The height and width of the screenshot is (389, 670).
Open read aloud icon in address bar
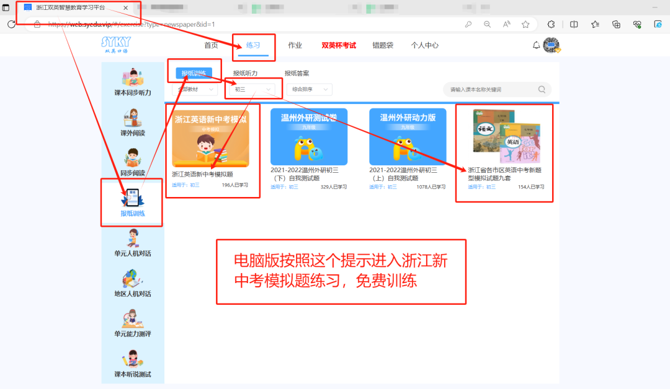[x=506, y=24]
